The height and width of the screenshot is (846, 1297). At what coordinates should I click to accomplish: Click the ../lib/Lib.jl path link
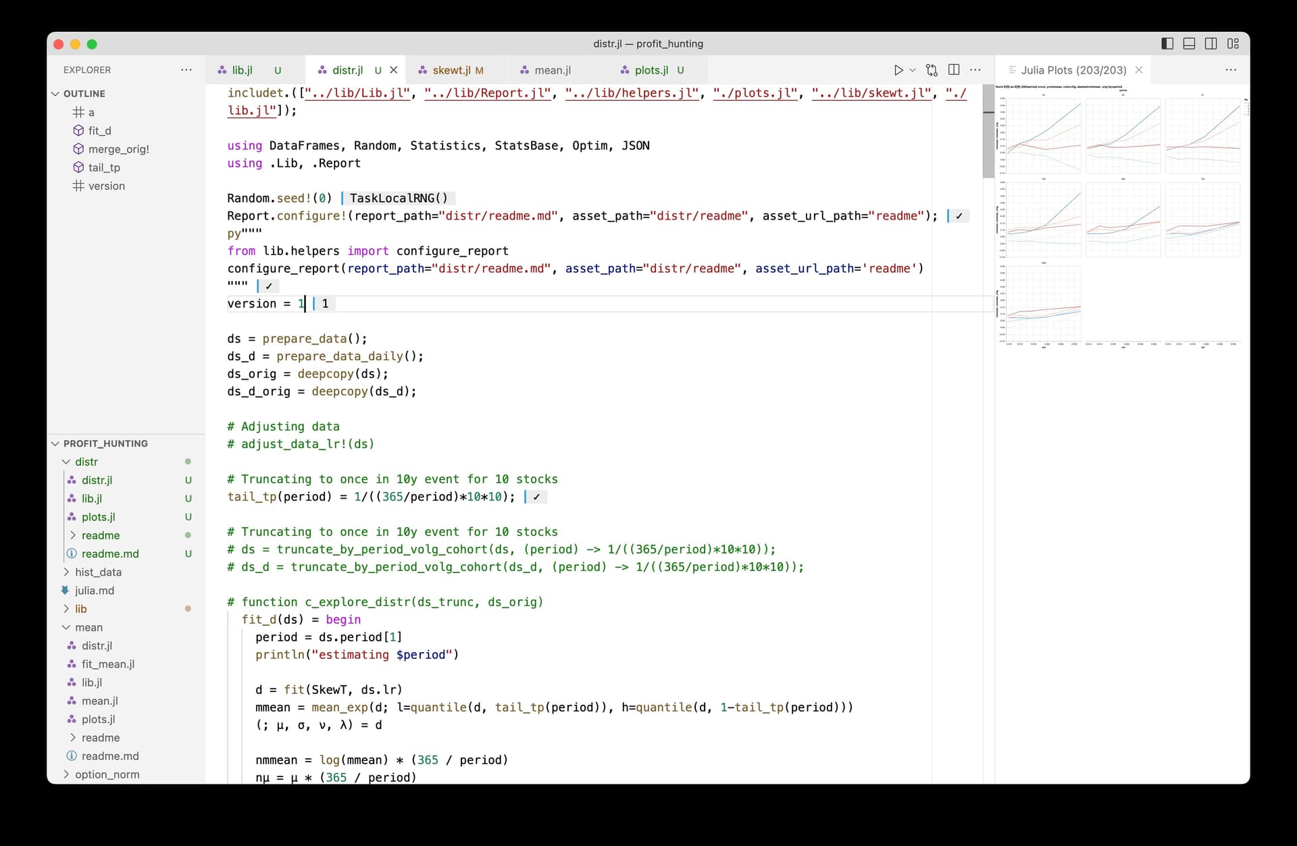(x=358, y=93)
